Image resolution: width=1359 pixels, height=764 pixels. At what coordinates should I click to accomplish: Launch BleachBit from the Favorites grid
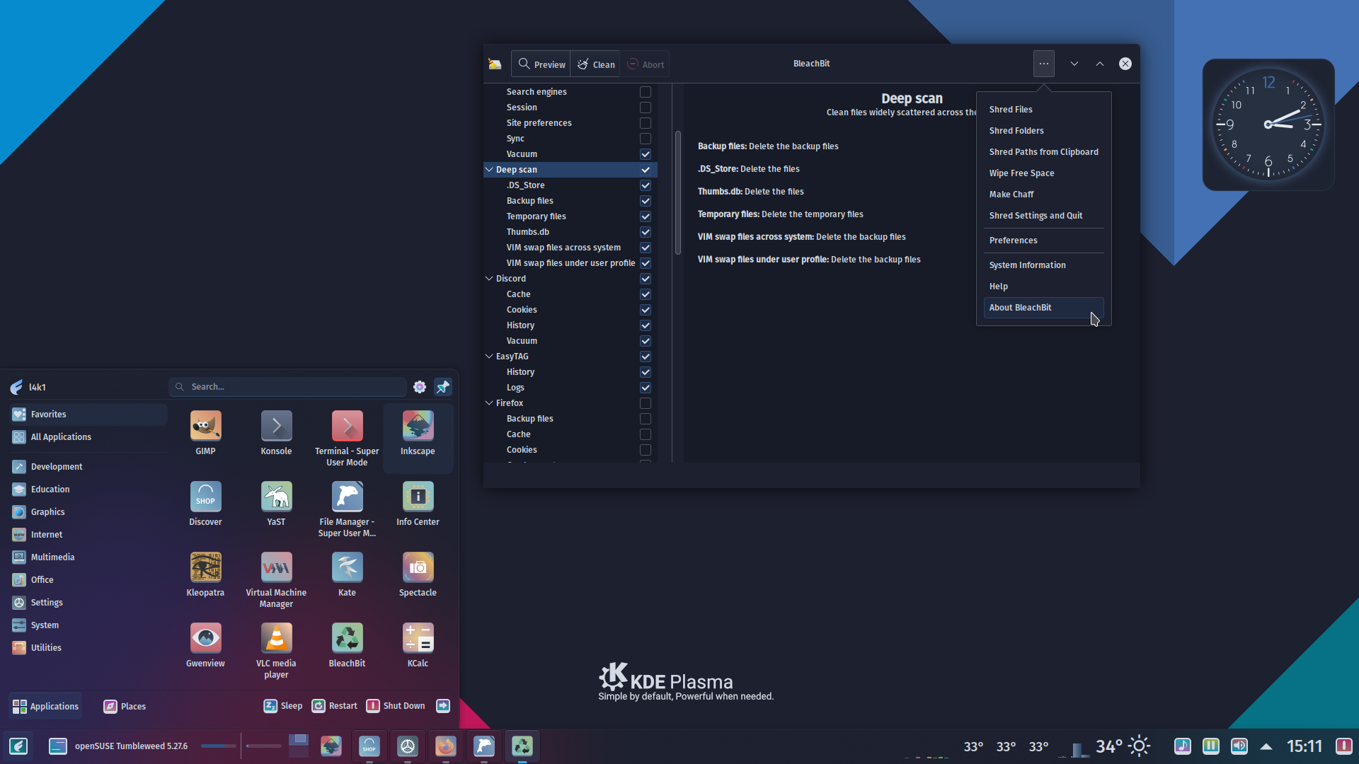[x=347, y=645]
